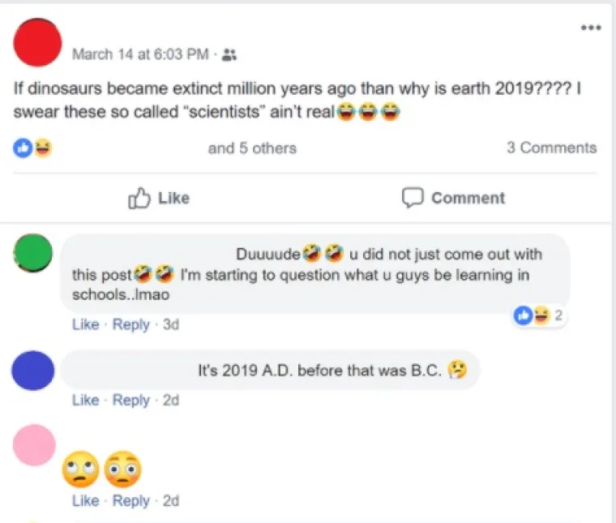Click the blue like reaction icon under the post
The height and width of the screenshot is (523, 616).
coord(23,148)
